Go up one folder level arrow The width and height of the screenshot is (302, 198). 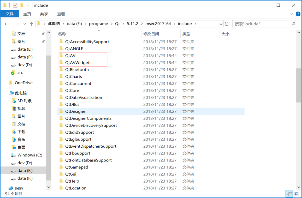coord(31,24)
